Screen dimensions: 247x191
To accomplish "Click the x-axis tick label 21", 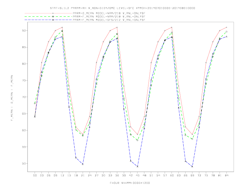I will point(83,175).
